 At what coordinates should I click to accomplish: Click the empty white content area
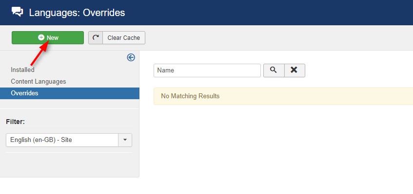pos(276,147)
